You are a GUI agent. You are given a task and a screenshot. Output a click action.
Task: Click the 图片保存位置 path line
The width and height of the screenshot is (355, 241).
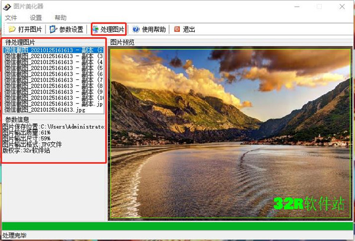pyautogui.click(x=53, y=126)
